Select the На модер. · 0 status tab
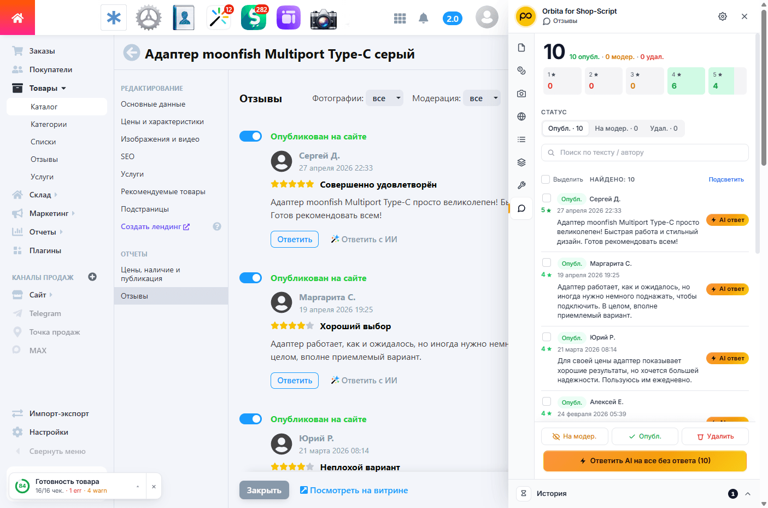 (x=616, y=129)
